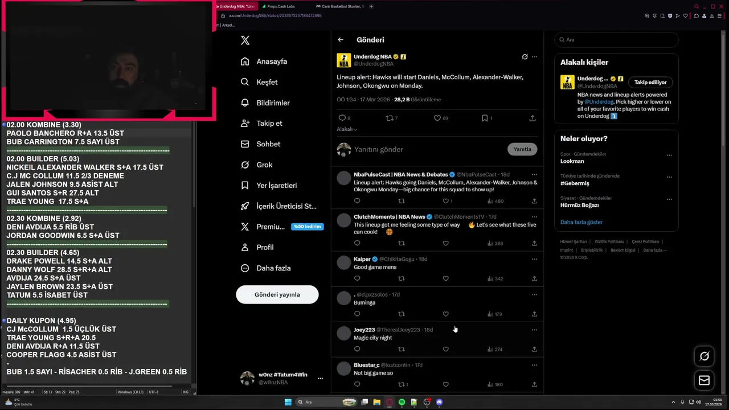Open the floating Grok button
This screenshot has width=729, height=410.
click(x=705, y=356)
